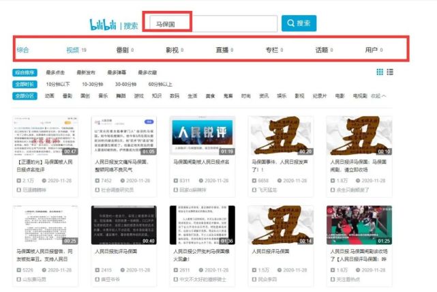
Task: Filter by 美食 category
Action: point(210,96)
